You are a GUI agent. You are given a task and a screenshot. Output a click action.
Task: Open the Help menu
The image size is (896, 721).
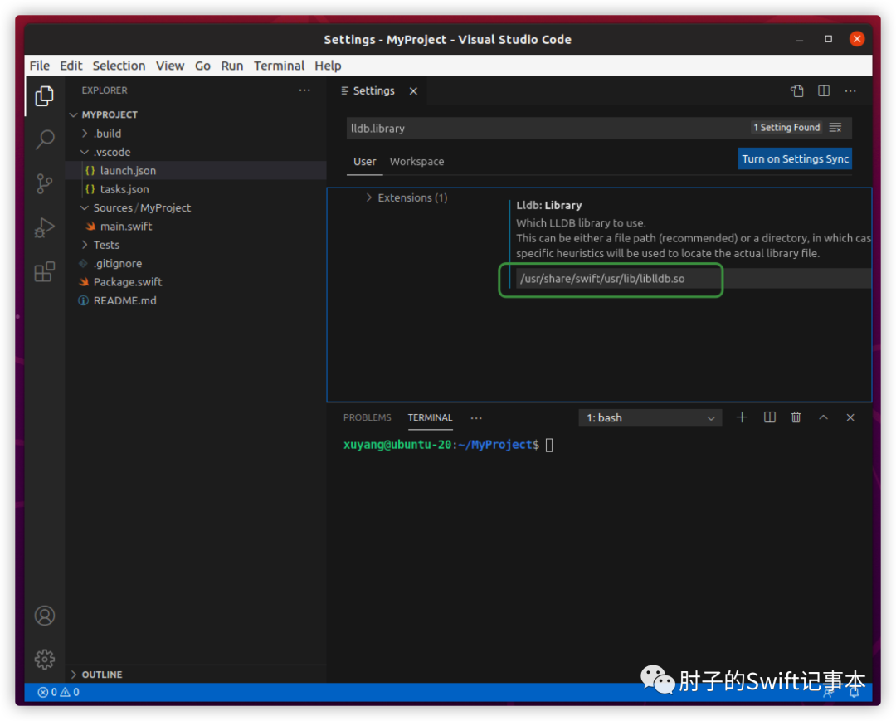328,66
